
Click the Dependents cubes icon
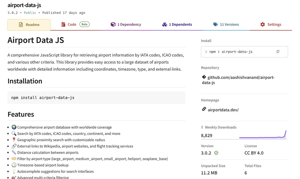coord(164,24)
